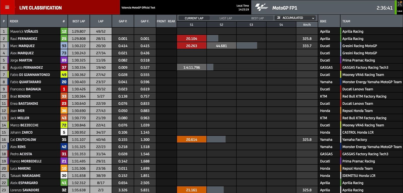
Task: Select Pedro ACOSTA rider name
Action: click(21, 154)
